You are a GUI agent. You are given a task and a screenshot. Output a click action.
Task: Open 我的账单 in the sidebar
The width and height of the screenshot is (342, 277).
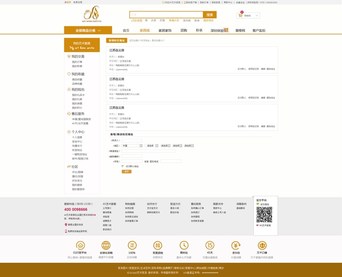point(77,66)
